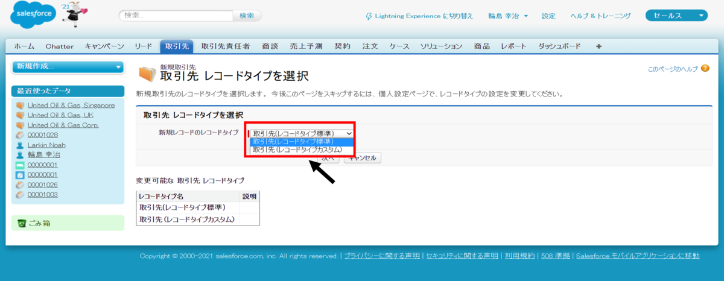Click the レコードタイプ名 column header
Viewport: 724px width, 281px height.
click(188, 197)
